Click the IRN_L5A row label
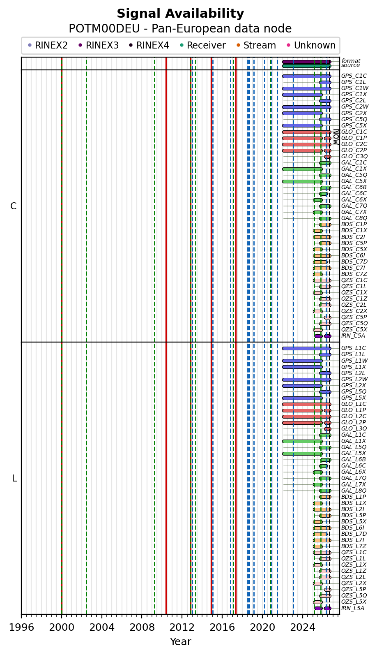 pyautogui.click(x=353, y=609)
